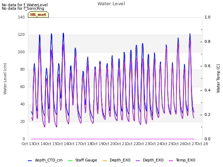Click the 60 left-axis tick label
Image resolution: width=223 pixels, height=167 pixels.
pyautogui.click(x=22, y=87)
